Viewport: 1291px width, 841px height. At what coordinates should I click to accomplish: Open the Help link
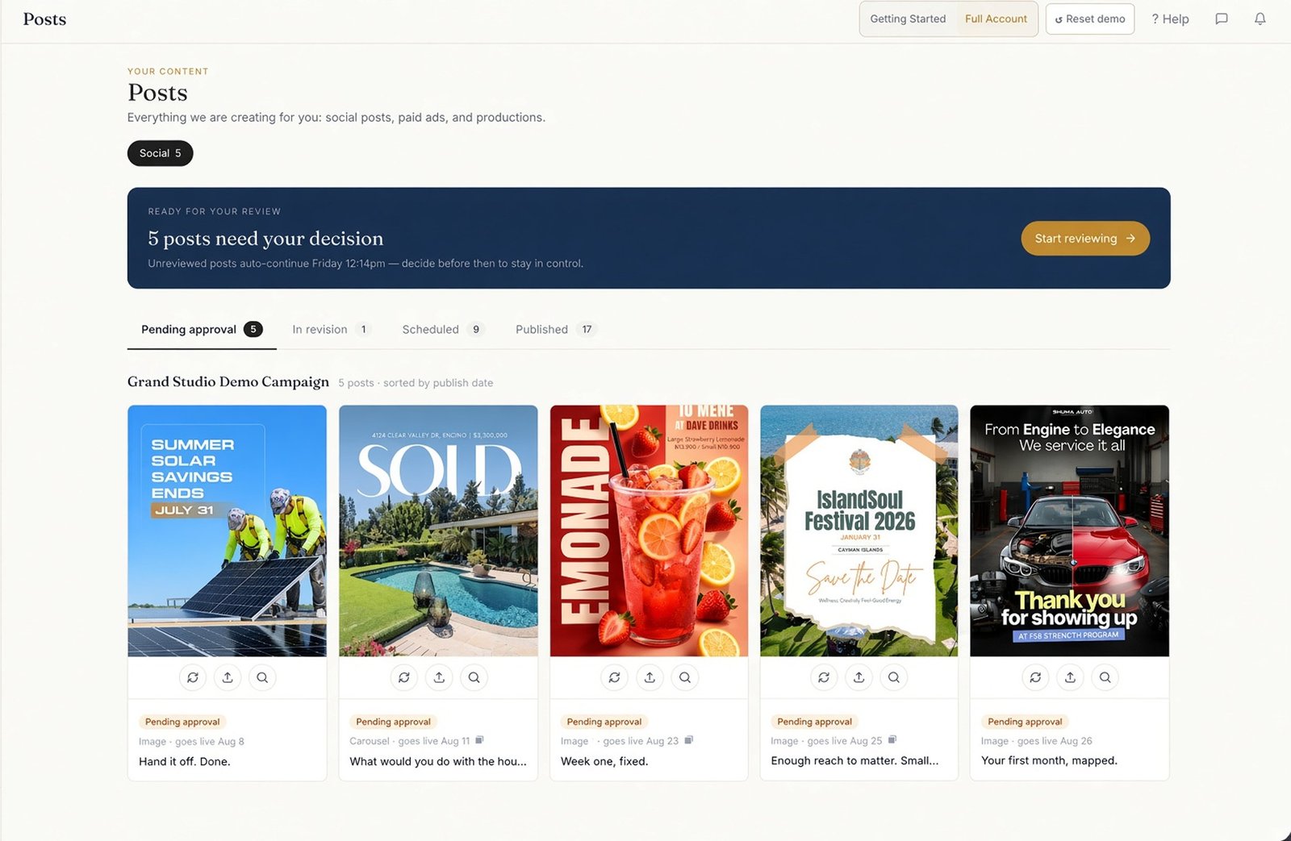coord(1170,19)
